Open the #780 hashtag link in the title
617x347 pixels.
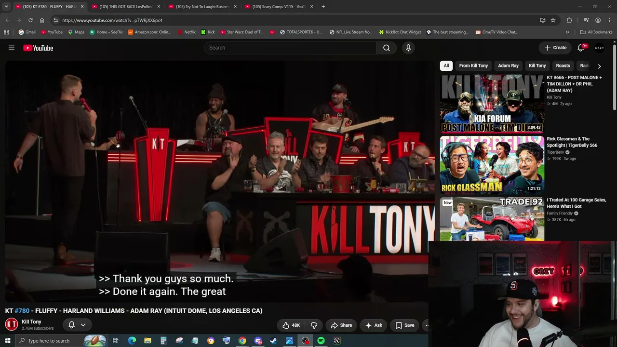tap(22, 311)
